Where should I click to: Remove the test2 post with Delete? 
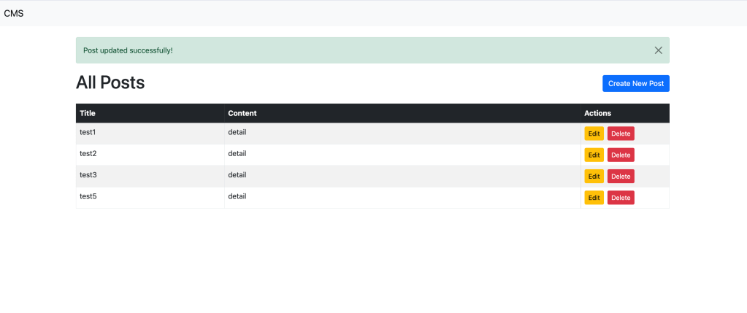[621, 155]
